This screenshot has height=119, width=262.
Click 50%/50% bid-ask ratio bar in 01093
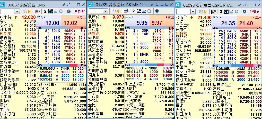pyautogui.click(x=237, y=28)
